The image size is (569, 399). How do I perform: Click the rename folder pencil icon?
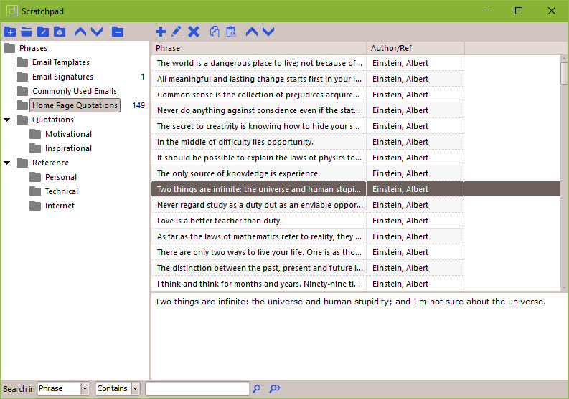pyautogui.click(x=43, y=32)
